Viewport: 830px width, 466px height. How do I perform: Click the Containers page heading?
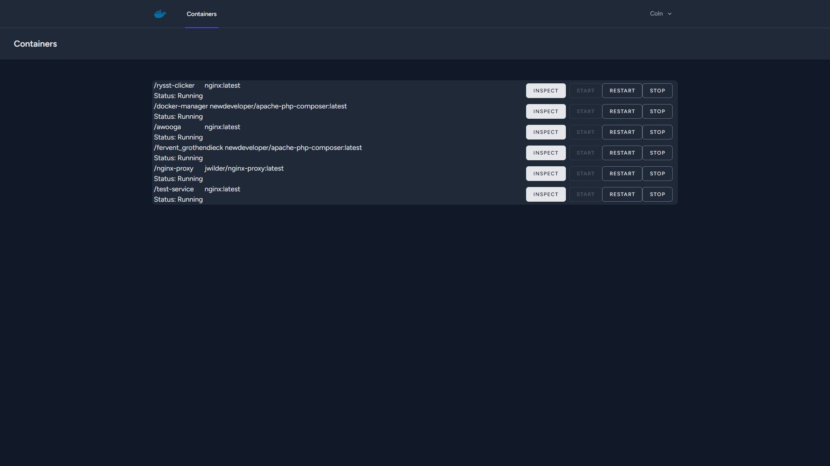click(x=35, y=44)
